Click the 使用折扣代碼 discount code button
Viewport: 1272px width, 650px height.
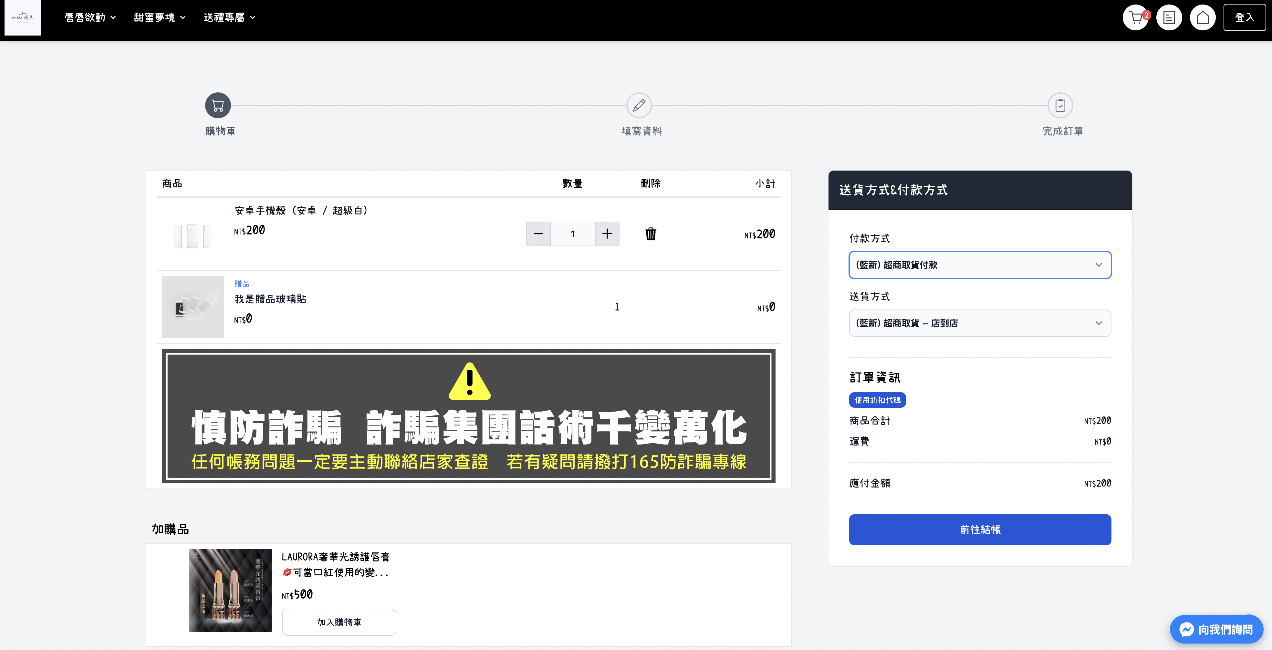coord(878,400)
